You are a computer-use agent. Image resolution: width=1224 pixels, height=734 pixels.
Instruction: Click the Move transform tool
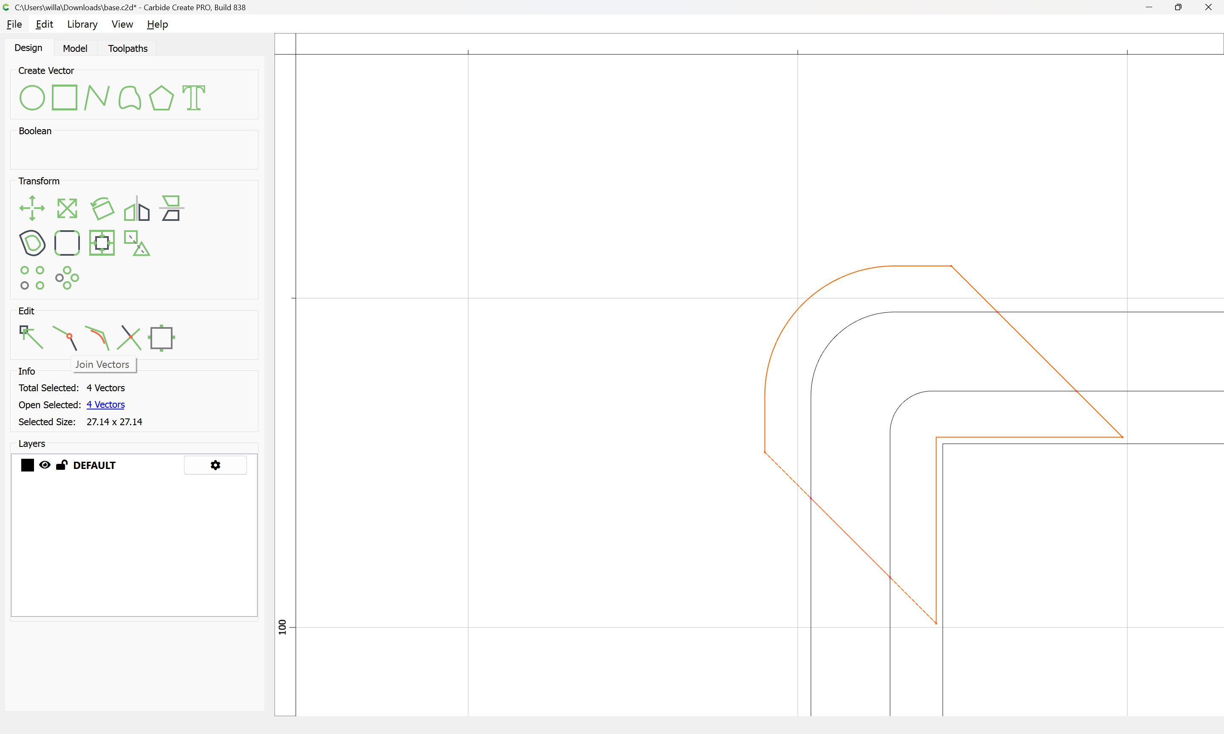pyautogui.click(x=32, y=208)
